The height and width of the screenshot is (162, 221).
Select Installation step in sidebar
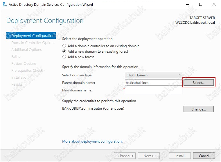(x=20, y=77)
